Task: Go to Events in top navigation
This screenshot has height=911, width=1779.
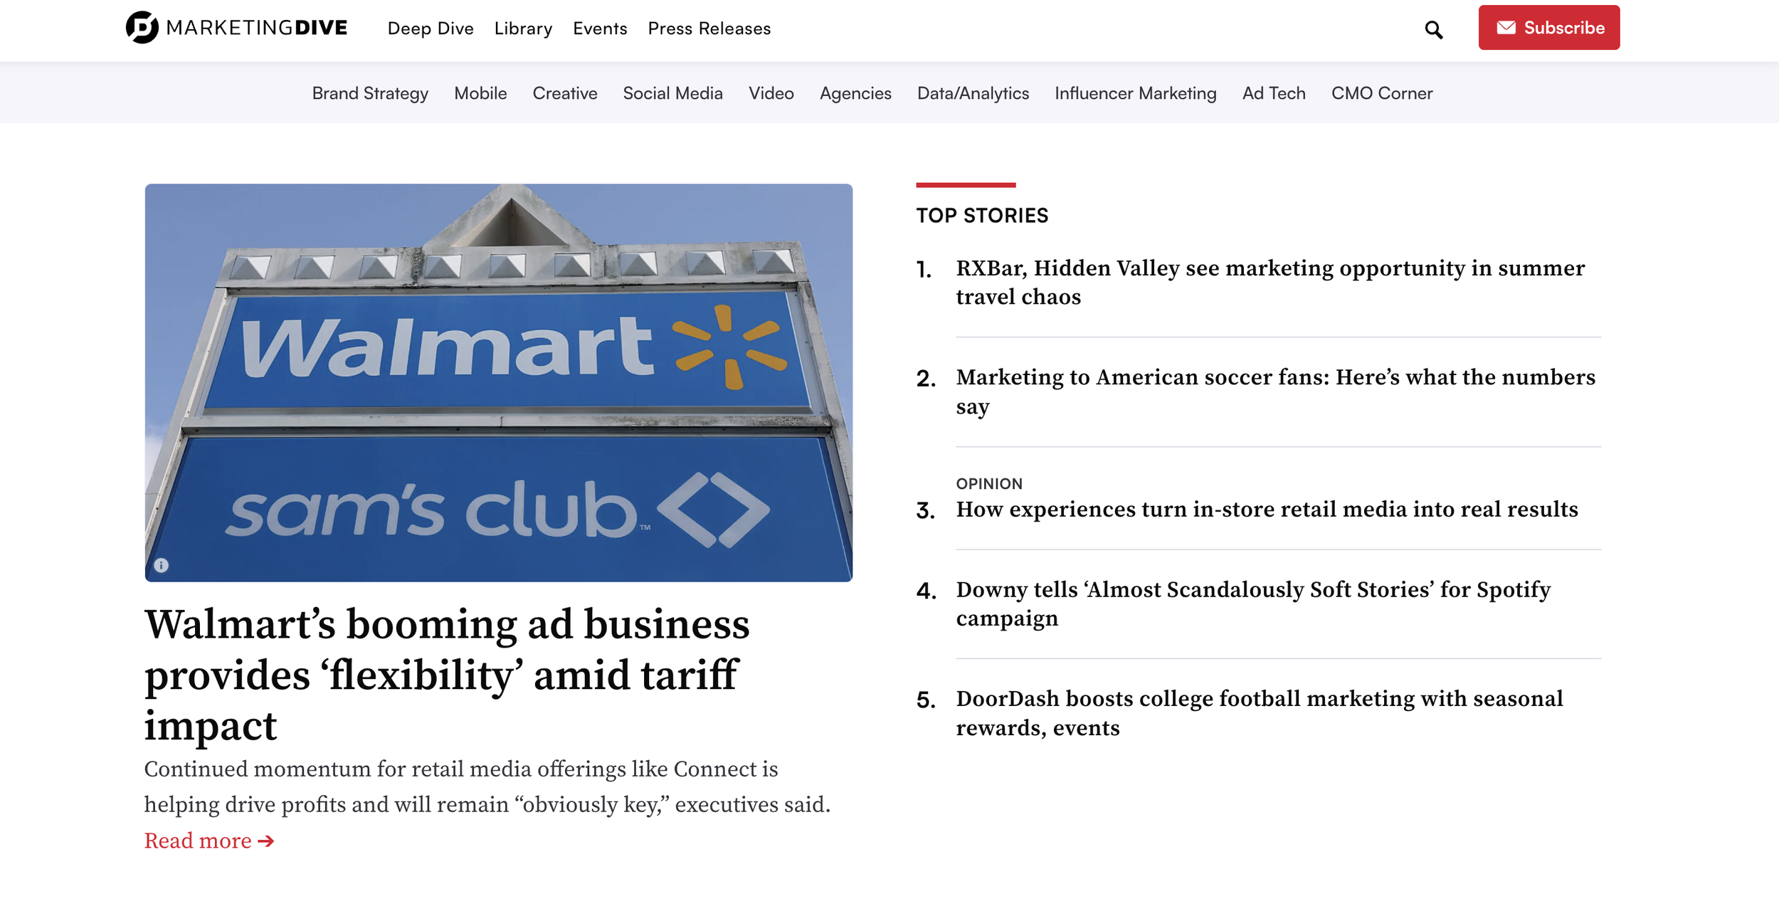Action: (600, 28)
